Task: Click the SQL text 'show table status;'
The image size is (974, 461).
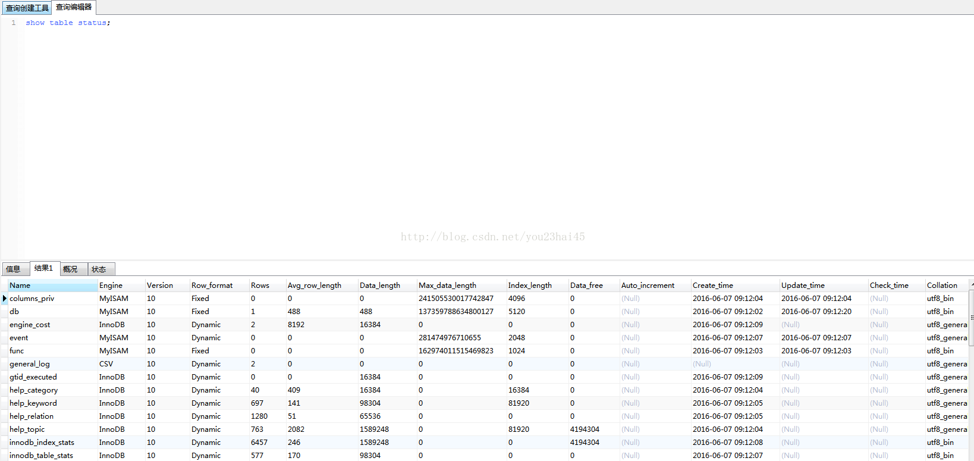Action: coord(68,23)
